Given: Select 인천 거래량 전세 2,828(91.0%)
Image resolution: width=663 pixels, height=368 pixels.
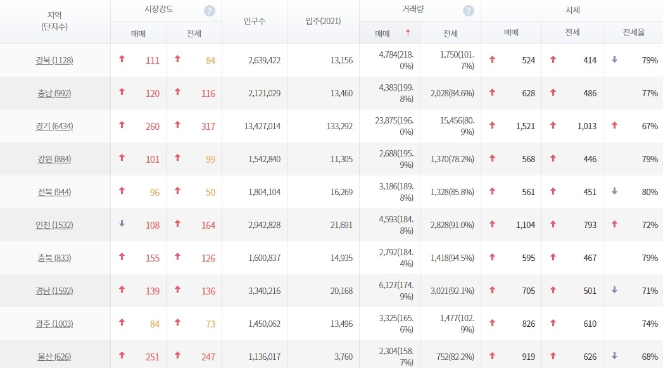Looking at the screenshot, I should [x=452, y=225].
